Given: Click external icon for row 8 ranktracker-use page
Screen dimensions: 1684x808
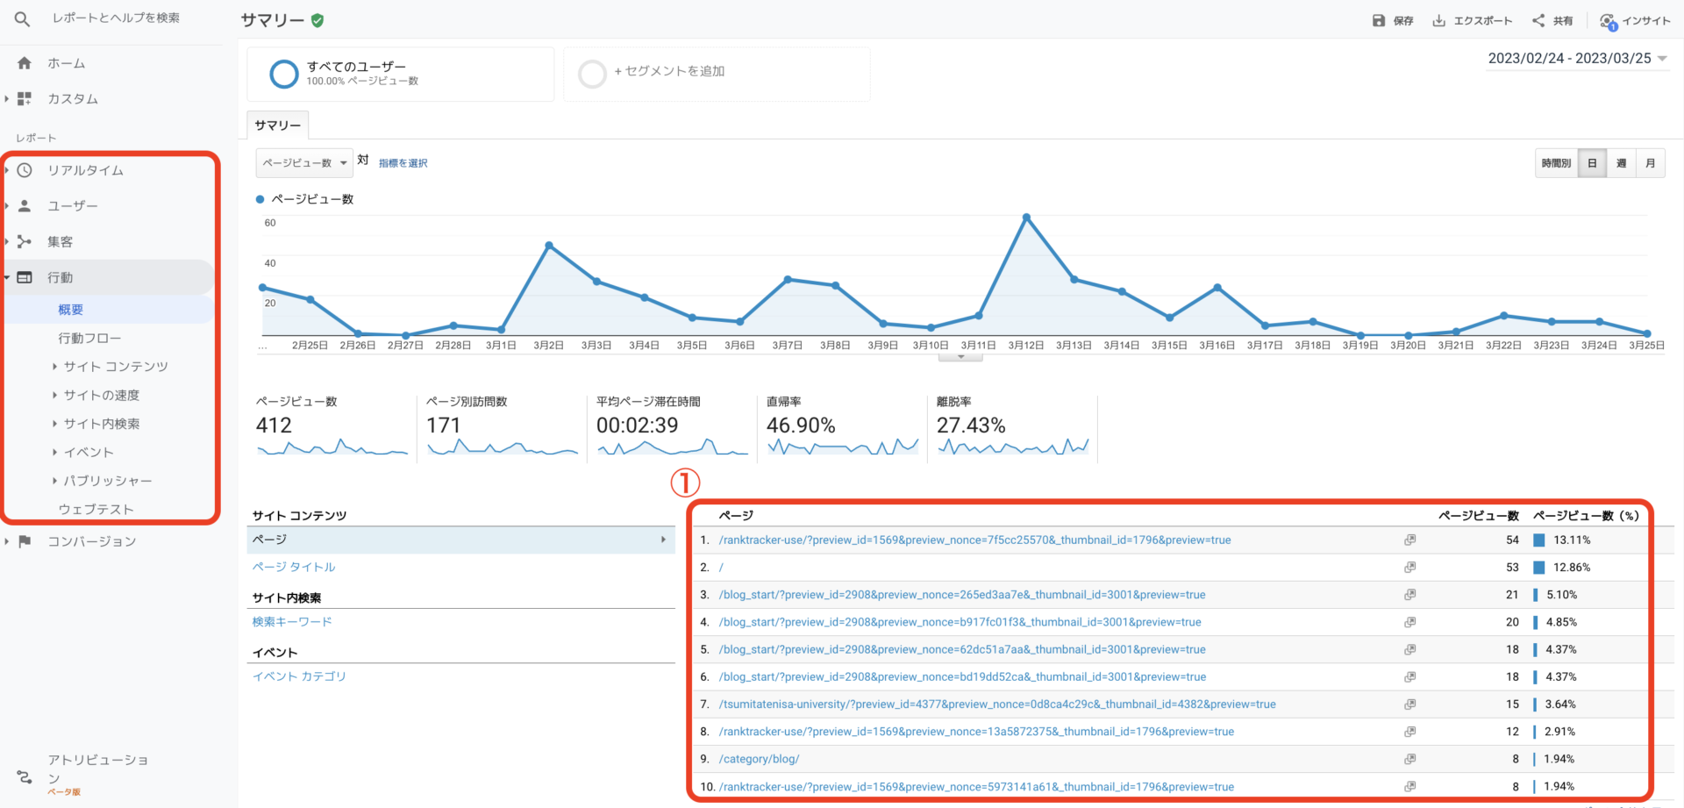Looking at the screenshot, I should coord(1409,732).
